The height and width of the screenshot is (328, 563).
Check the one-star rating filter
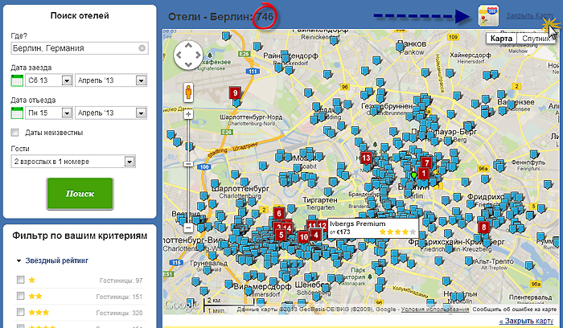tap(20, 280)
